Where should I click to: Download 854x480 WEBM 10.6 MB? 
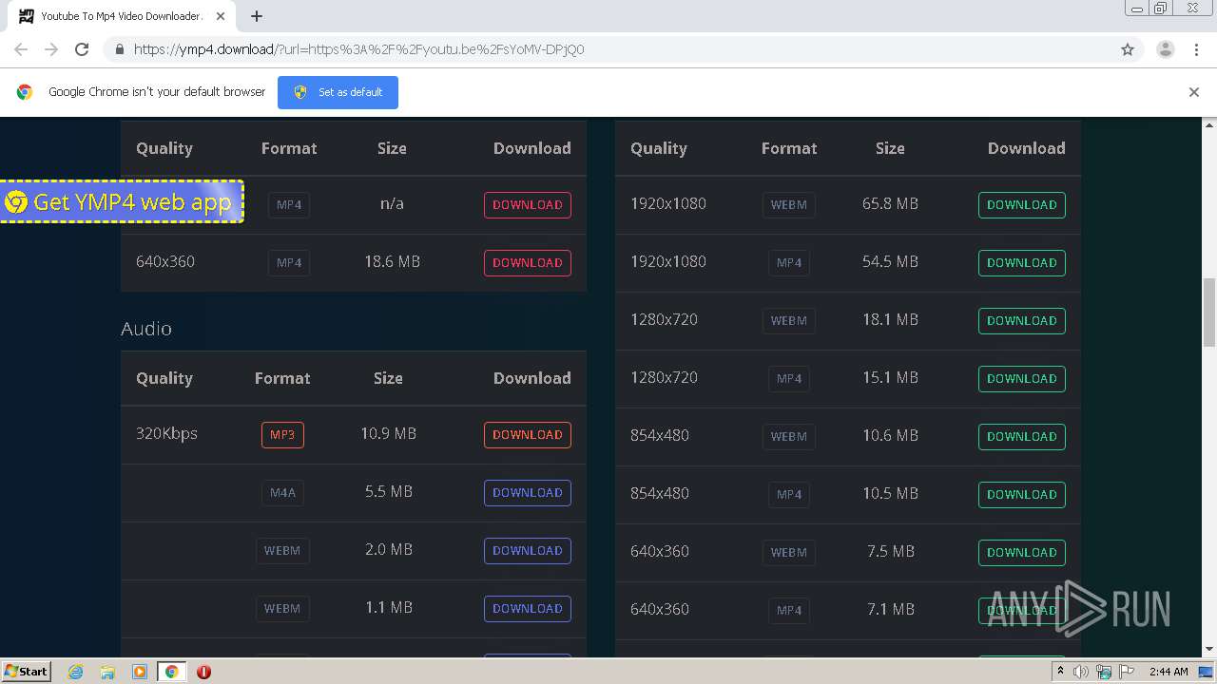click(1022, 437)
